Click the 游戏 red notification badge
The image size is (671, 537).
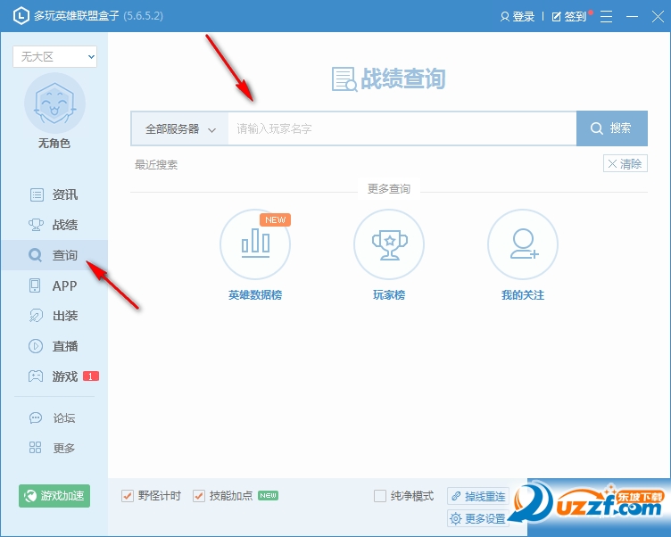[91, 376]
